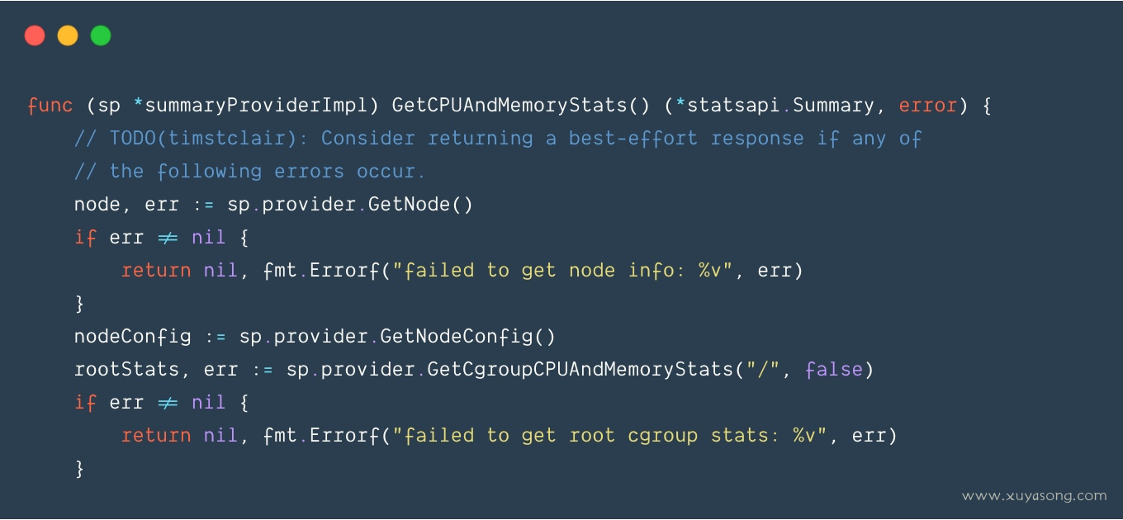
Task: Click the "failed to get node info" string
Action: pos(562,271)
